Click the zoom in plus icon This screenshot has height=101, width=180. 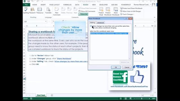[149, 98]
